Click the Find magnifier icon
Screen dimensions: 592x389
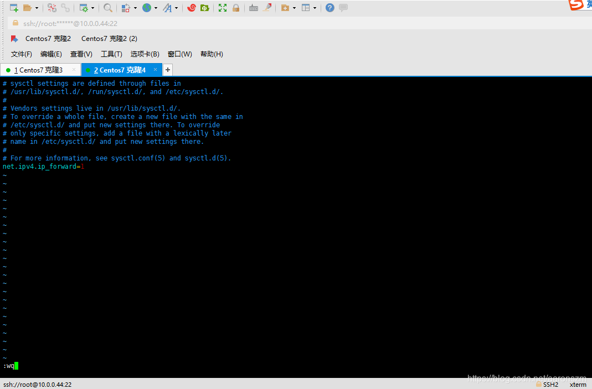pyautogui.click(x=108, y=8)
